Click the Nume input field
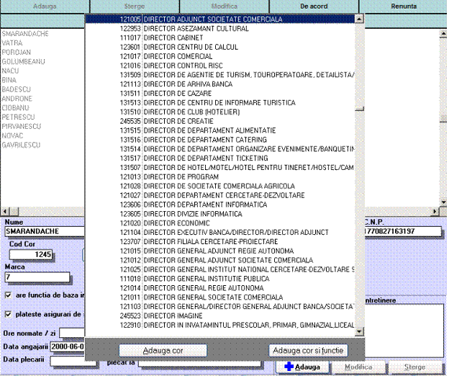The image size is (449, 376). coord(43,231)
